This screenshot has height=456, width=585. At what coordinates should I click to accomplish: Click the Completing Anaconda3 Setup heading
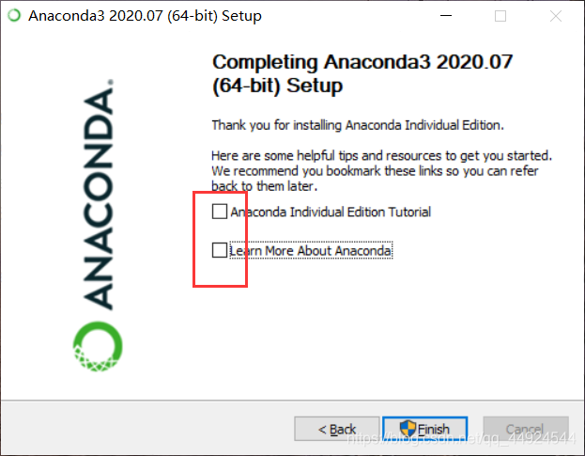pos(362,74)
